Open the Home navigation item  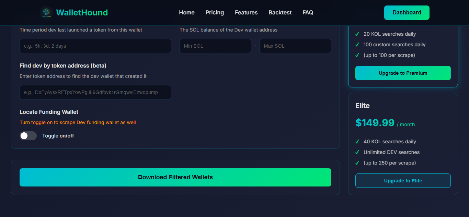pyautogui.click(x=186, y=12)
